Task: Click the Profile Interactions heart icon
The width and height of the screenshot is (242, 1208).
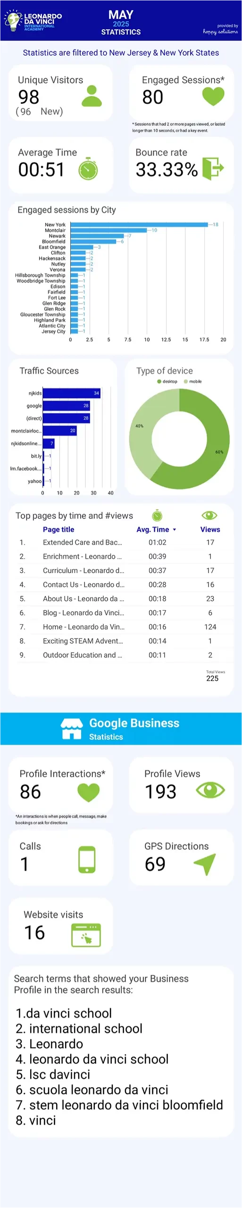Action: click(x=88, y=792)
